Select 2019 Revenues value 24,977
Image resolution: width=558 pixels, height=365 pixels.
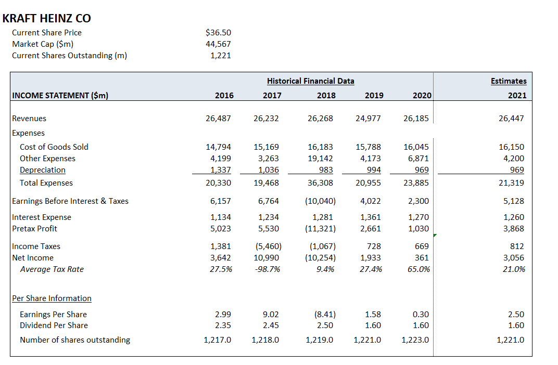[x=368, y=119]
